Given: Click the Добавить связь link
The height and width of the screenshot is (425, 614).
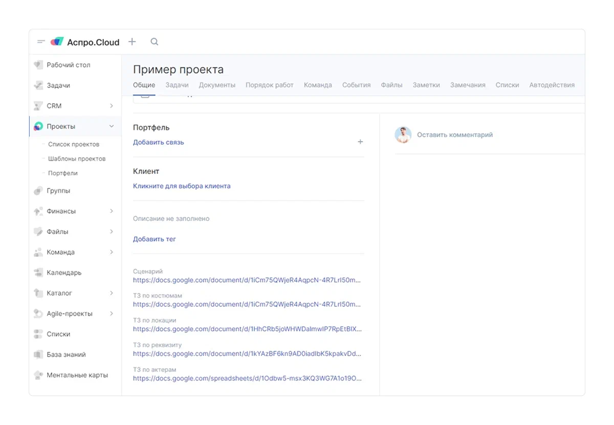Looking at the screenshot, I should [158, 142].
